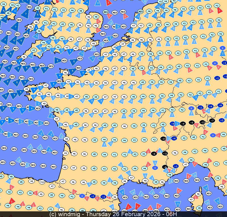Click the white +7 marker on the Riviera coast
The width and height of the screenshot is (227, 217).
click(x=185, y=164)
